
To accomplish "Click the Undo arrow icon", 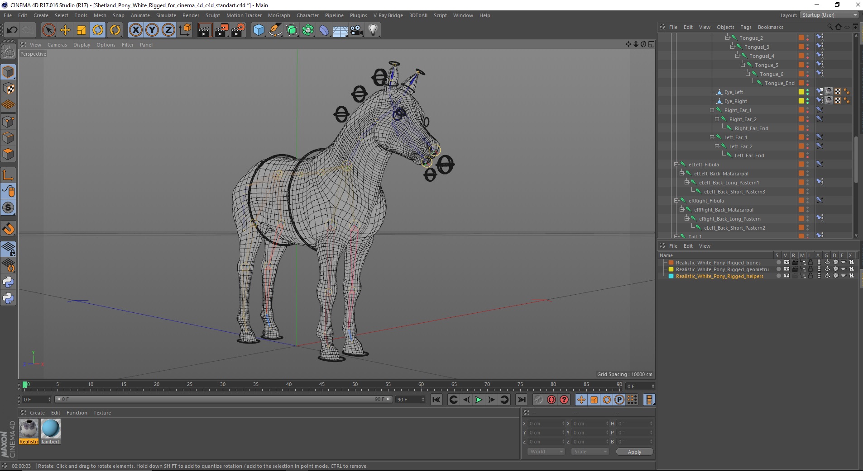I will point(12,30).
